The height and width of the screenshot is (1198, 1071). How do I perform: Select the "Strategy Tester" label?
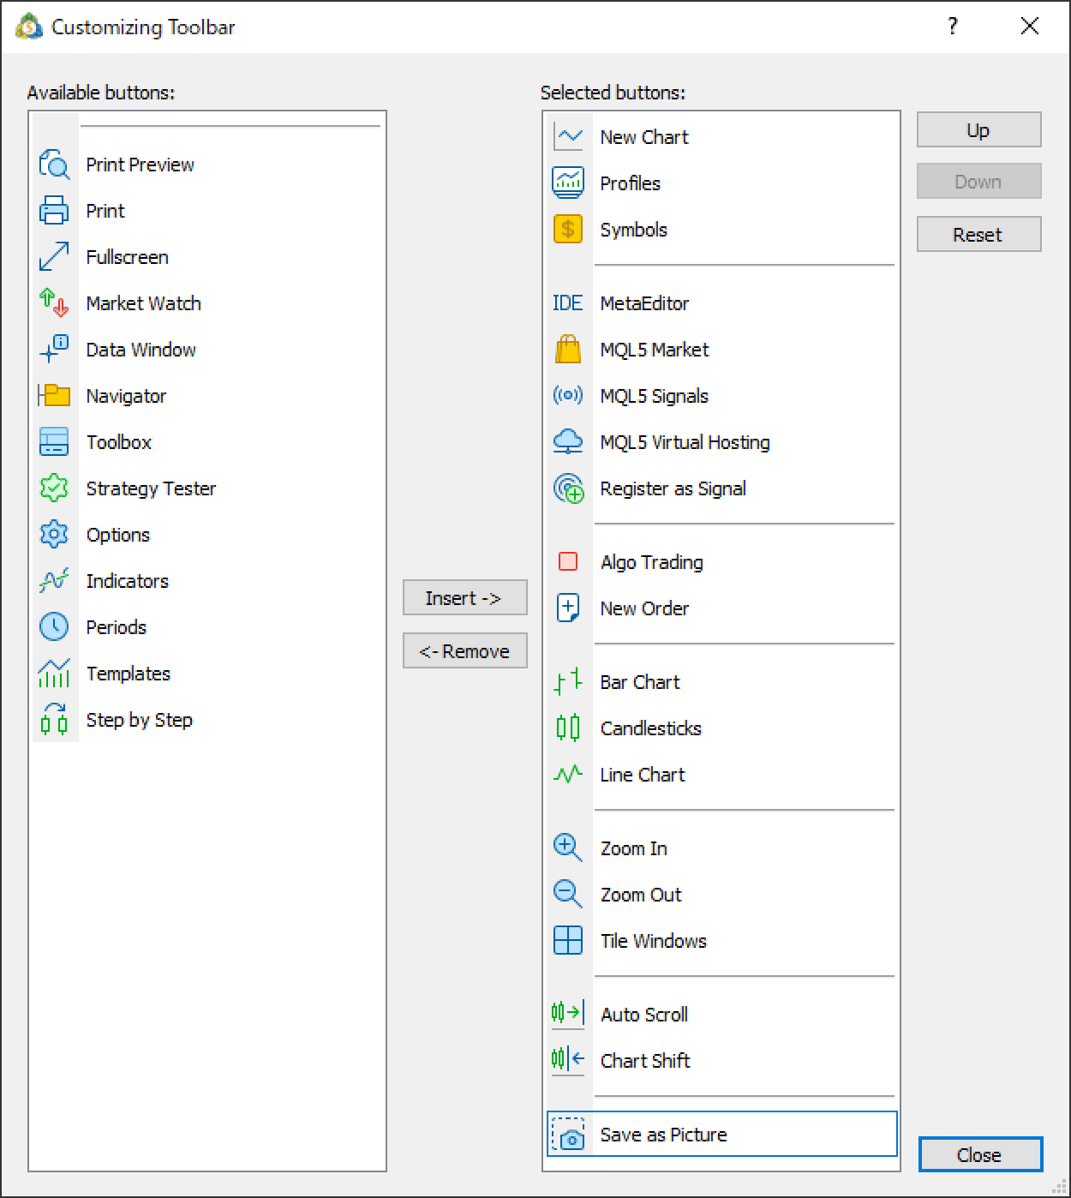point(152,488)
